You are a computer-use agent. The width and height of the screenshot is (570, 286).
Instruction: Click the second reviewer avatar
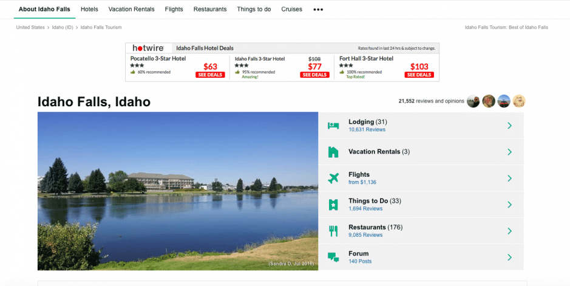pos(489,101)
